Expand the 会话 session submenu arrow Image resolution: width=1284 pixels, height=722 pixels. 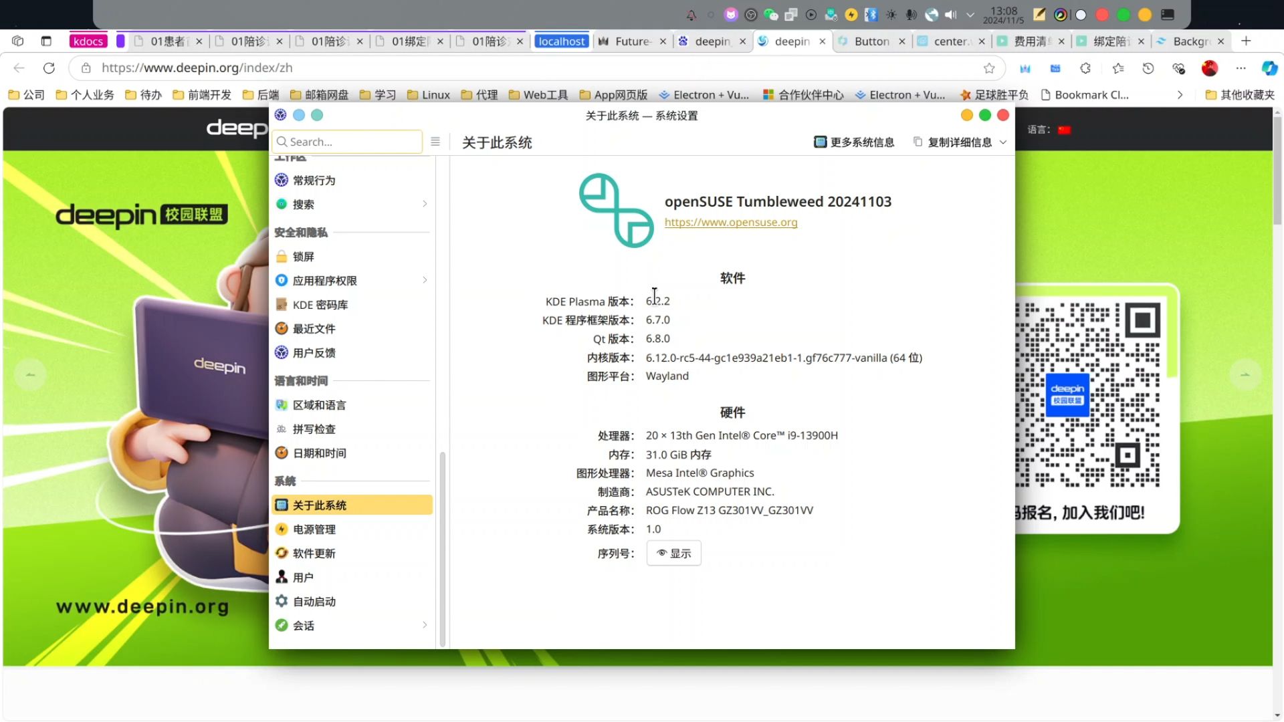(425, 625)
